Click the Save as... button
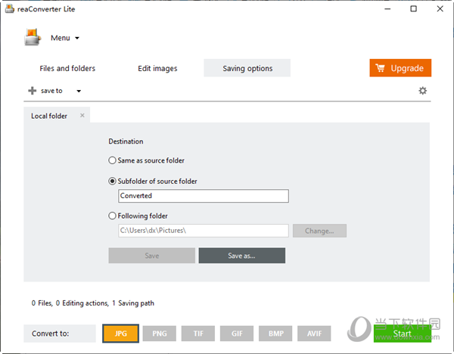Viewport: 454px width, 354px height. 242,256
